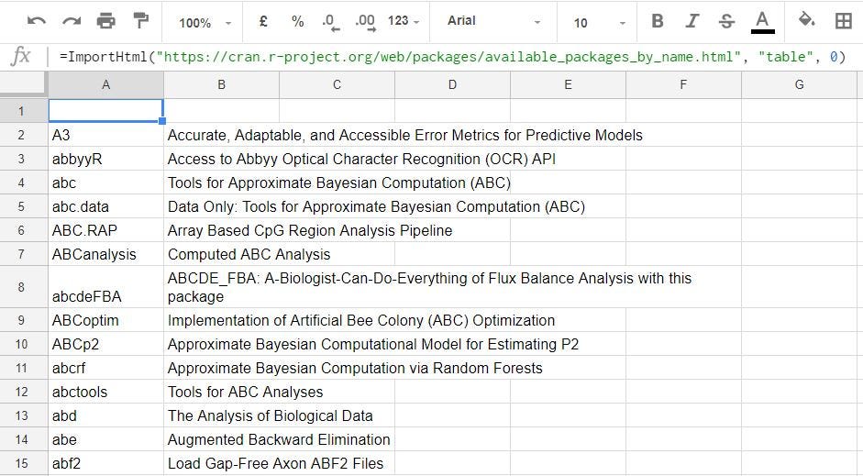This screenshot has height=476, width=863.
Task: Click cell containing abcdeFBA
Action: 105,287
